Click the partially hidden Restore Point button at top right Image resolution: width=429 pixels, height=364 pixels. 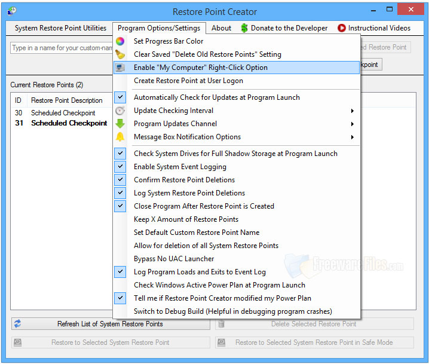tap(385, 47)
